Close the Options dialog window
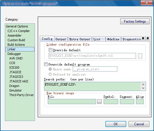Image resolution: width=154 pixels, height=131 pixels. click(x=147, y=3)
